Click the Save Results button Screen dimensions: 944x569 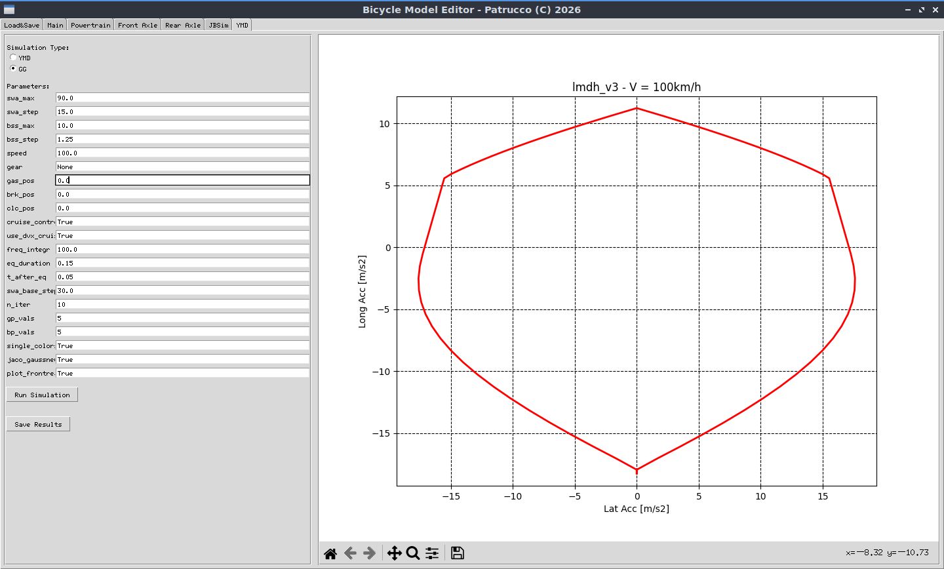pyautogui.click(x=38, y=424)
